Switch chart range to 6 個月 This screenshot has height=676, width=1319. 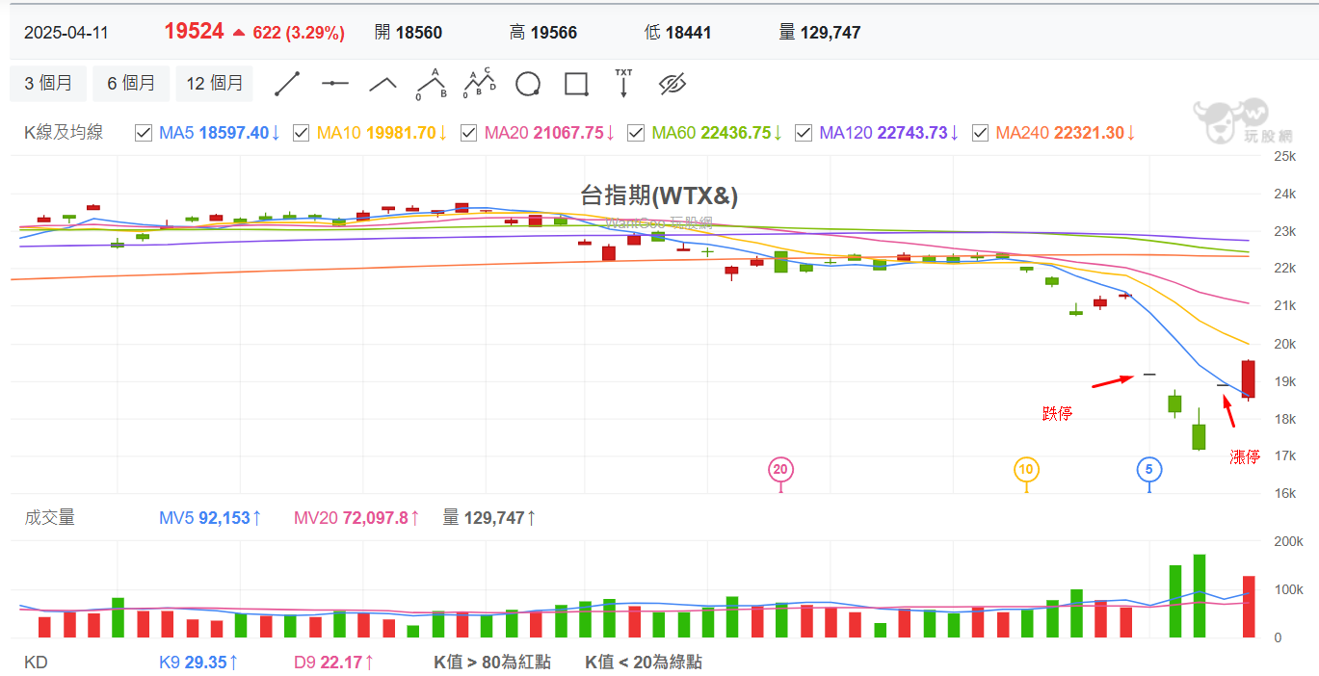tap(131, 84)
